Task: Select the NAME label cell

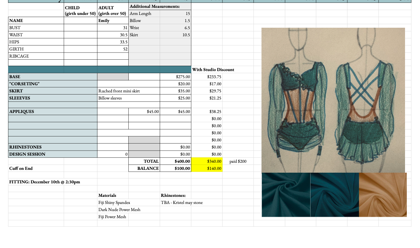Action: pyautogui.click(x=36, y=21)
